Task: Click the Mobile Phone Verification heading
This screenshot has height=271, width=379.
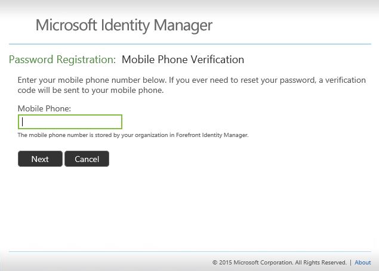Action: (183, 60)
